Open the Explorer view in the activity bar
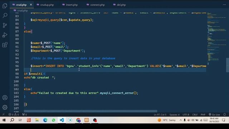This screenshot has width=229, height=129. (x=5, y=6)
